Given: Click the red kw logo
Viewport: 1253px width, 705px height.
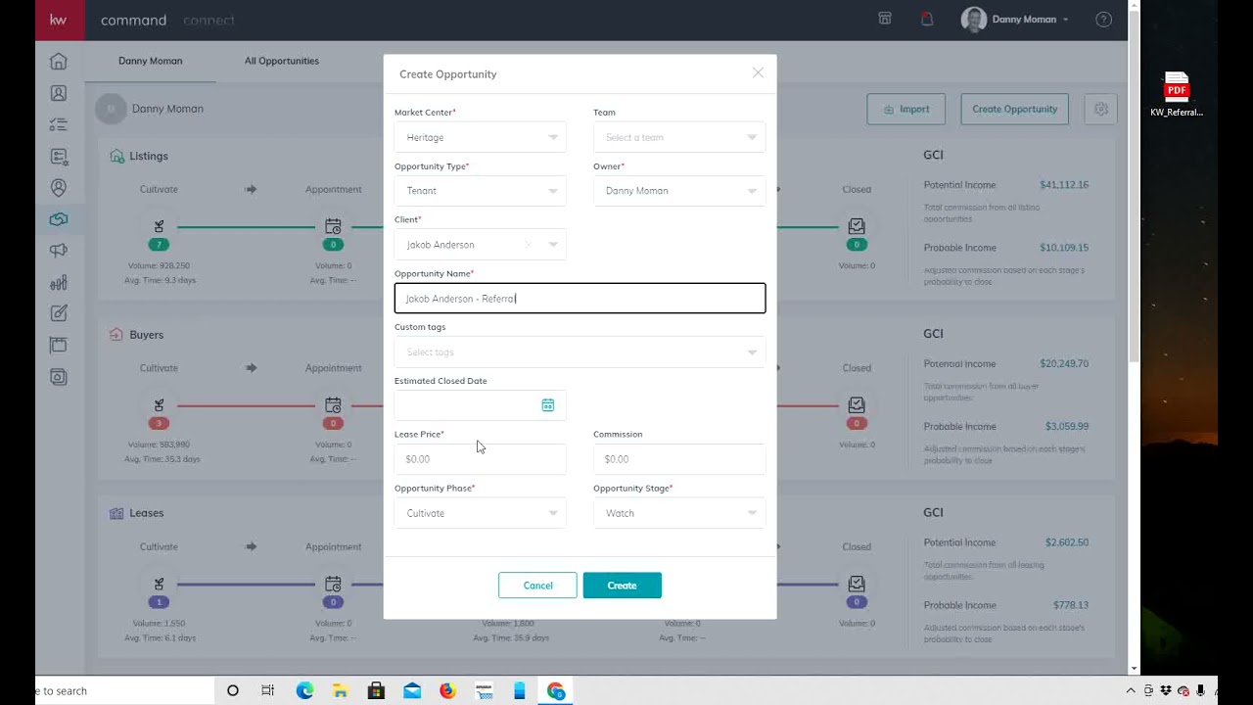Looking at the screenshot, I should pyautogui.click(x=59, y=20).
